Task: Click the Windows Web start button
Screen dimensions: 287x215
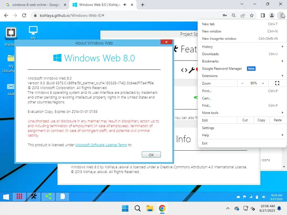Action: [x=6, y=197]
